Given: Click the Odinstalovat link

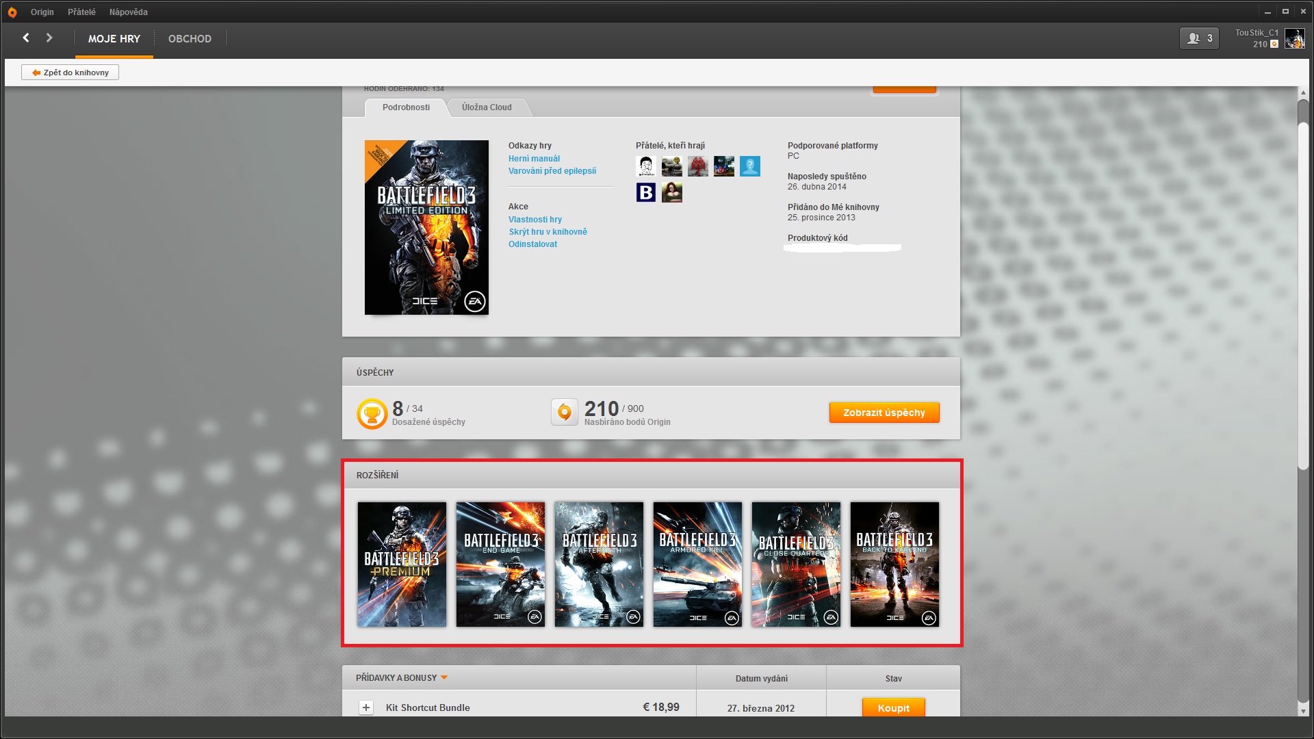Looking at the screenshot, I should [x=532, y=244].
